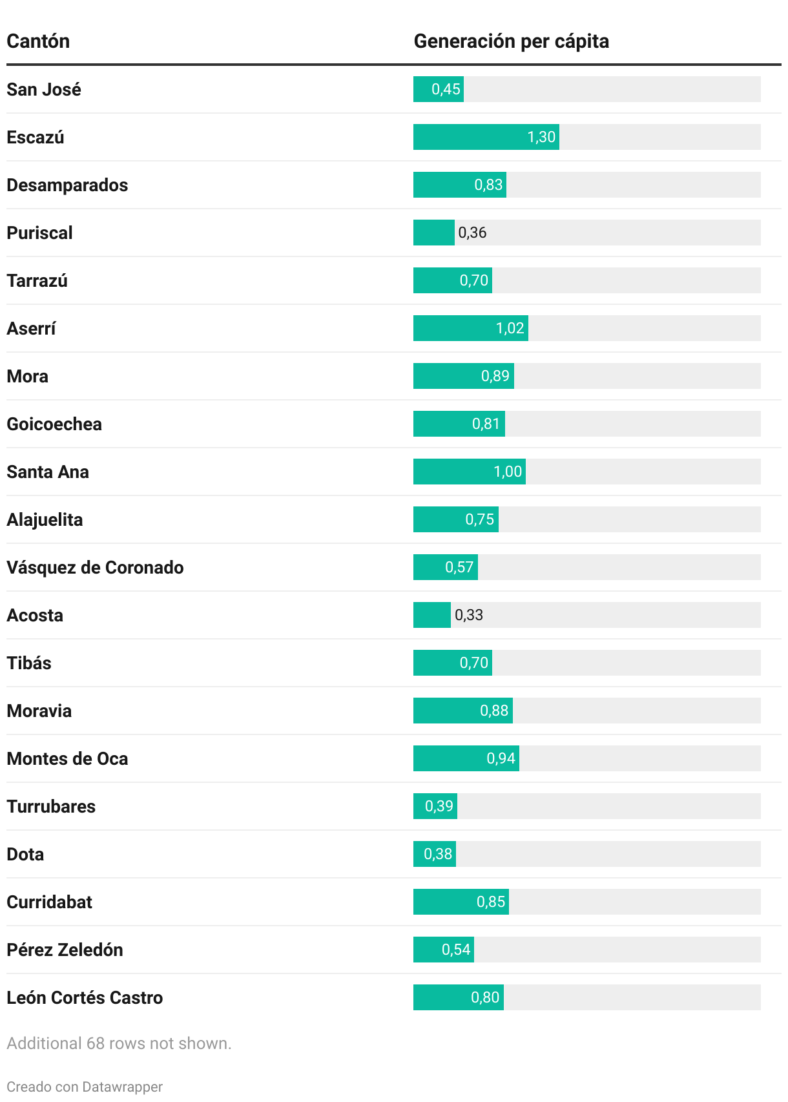Click the Mora row label
The width and height of the screenshot is (788, 1102).
(x=27, y=376)
